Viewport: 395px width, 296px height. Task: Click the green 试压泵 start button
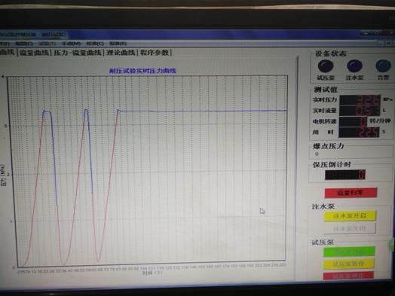click(x=349, y=252)
